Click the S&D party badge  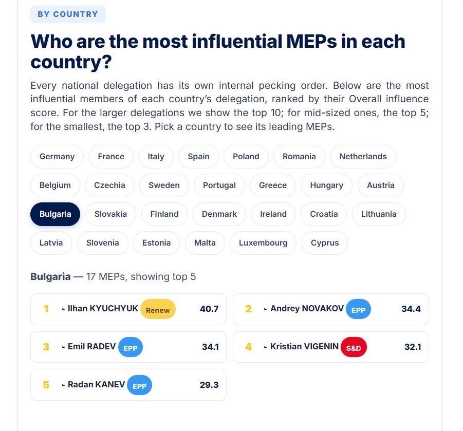[x=354, y=347]
